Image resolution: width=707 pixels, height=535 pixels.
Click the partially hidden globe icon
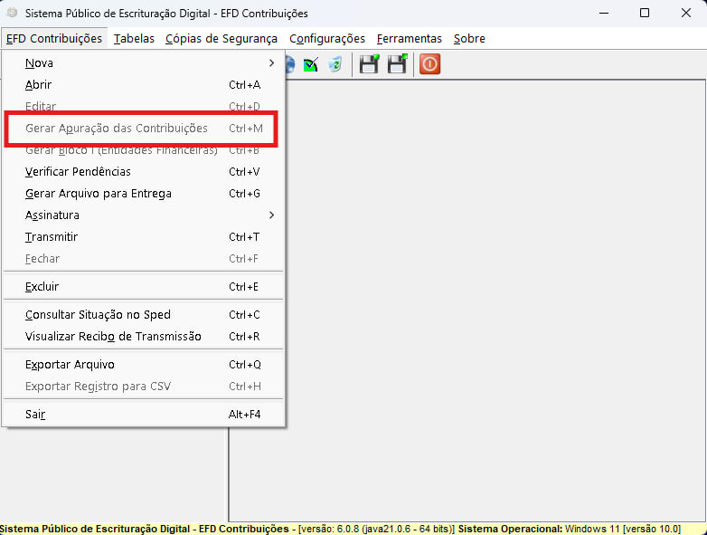point(290,64)
